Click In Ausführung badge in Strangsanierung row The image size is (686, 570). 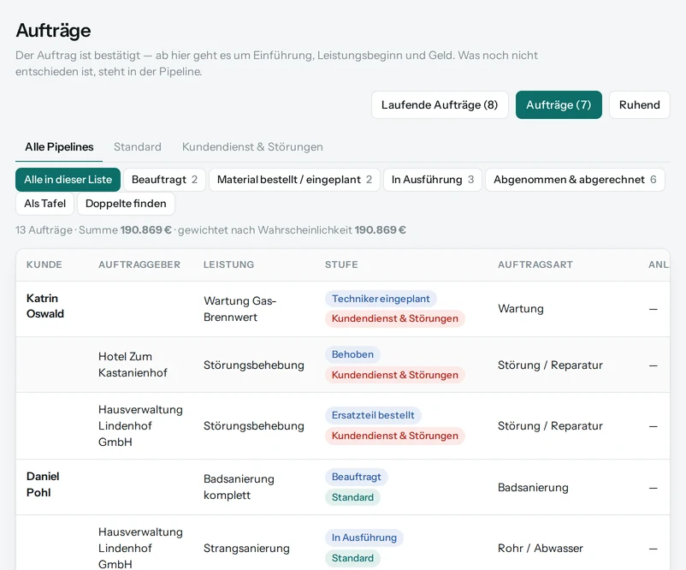click(364, 537)
